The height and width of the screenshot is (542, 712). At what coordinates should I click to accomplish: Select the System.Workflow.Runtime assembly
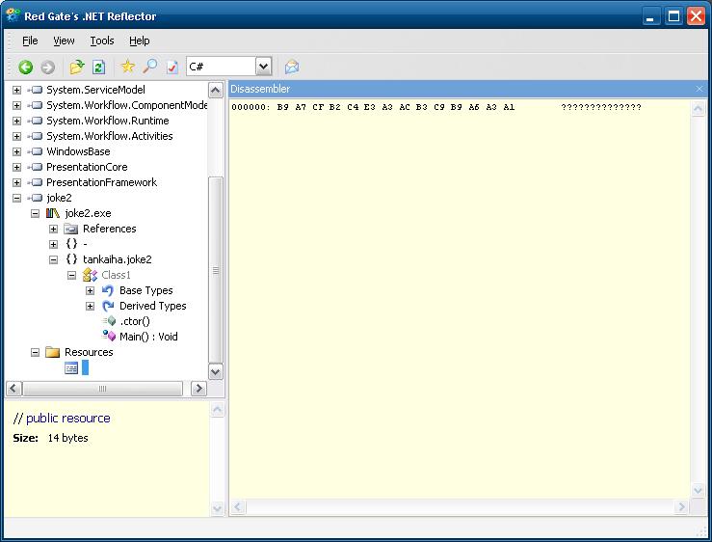point(108,121)
